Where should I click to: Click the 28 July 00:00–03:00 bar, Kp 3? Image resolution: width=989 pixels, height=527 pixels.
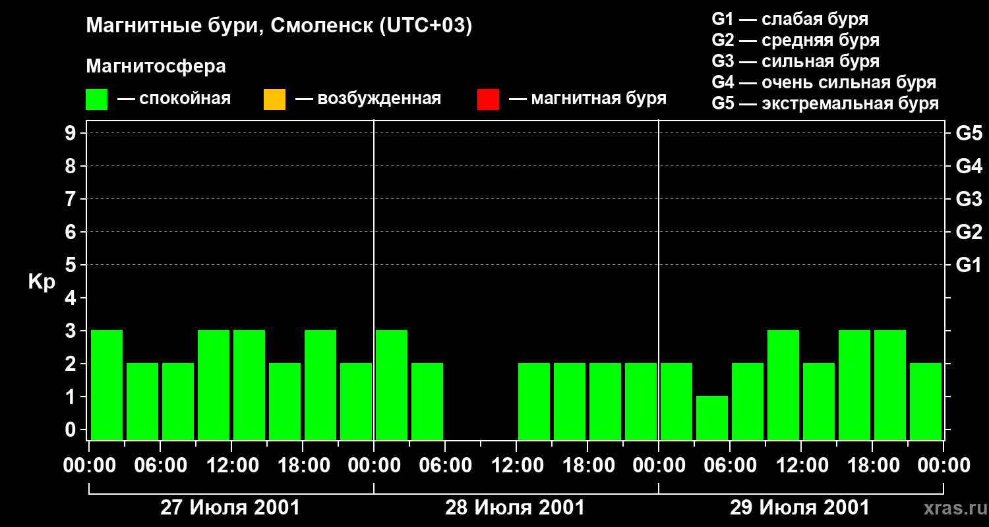point(392,385)
